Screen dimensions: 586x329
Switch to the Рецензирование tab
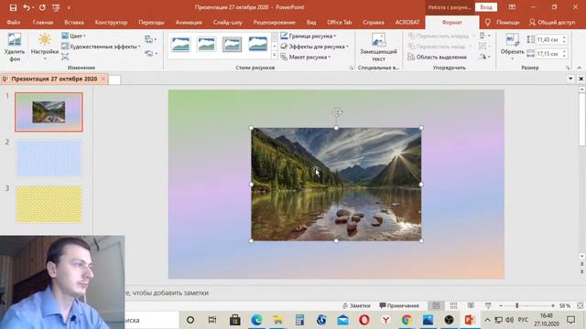[275, 22]
